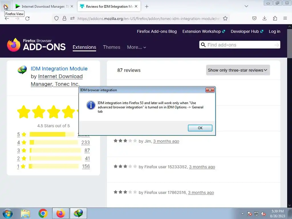
Task: Click Find add-ons search field
Action: click(x=240, y=45)
